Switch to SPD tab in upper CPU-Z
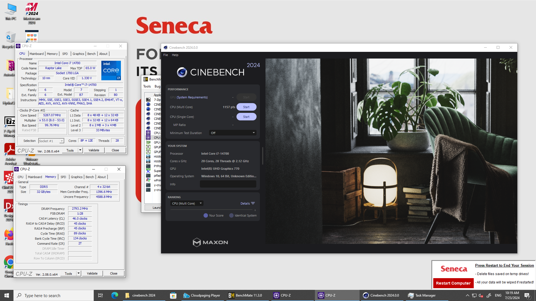 pyautogui.click(x=65, y=54)
